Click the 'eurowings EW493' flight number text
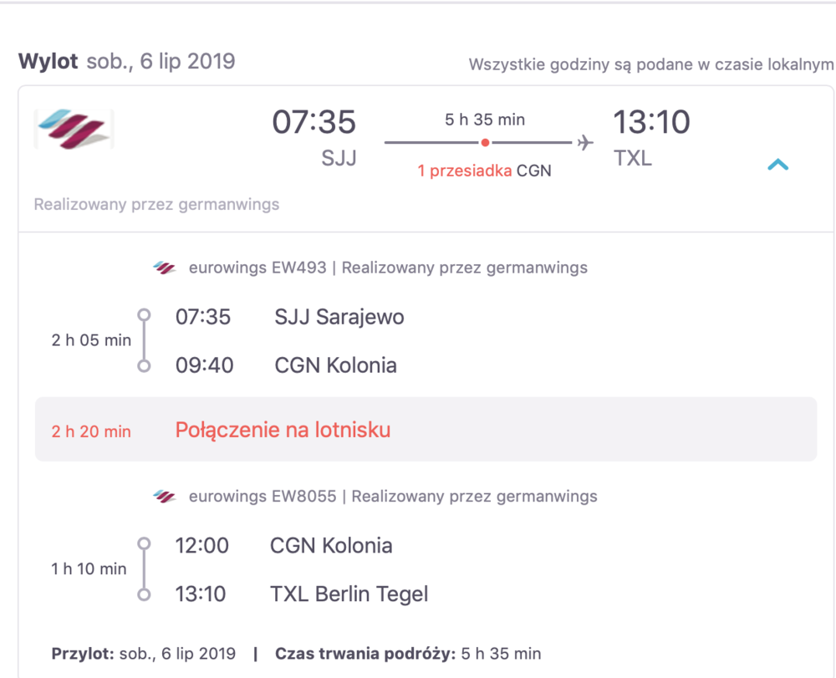 coord(257,268)
